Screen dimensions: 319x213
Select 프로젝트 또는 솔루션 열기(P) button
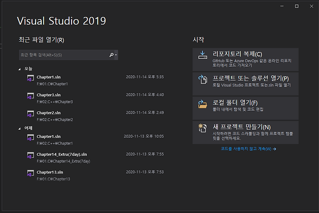245,84
